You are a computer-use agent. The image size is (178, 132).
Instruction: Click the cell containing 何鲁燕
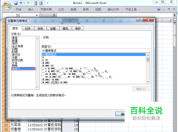pyautogui.click(x=18, y=129)
